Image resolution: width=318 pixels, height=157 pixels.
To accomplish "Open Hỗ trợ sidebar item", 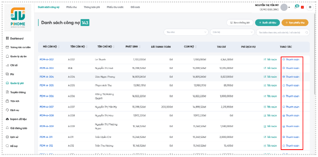I will (x=12, y=146).
